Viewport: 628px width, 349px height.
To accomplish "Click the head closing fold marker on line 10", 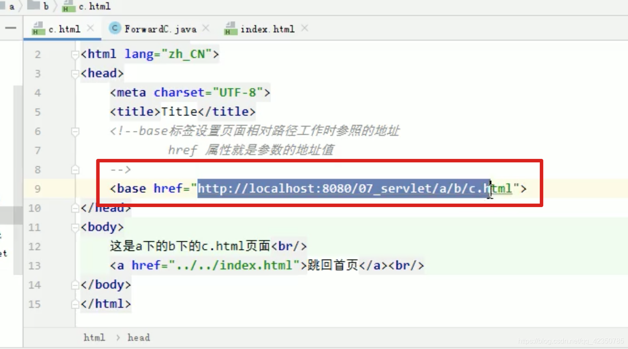I will 75,208.
